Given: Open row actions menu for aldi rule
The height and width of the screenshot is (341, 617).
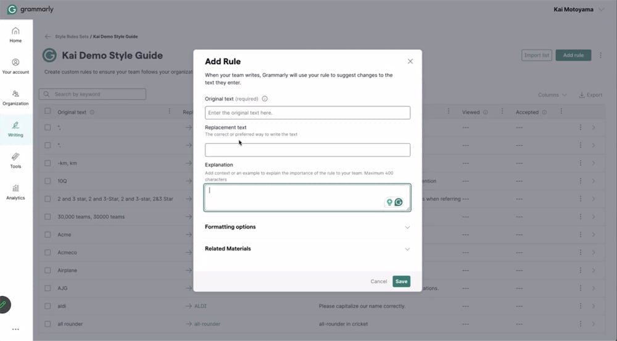Looking at the screenshot, I should pyautogui.click(x=581, y=306).
